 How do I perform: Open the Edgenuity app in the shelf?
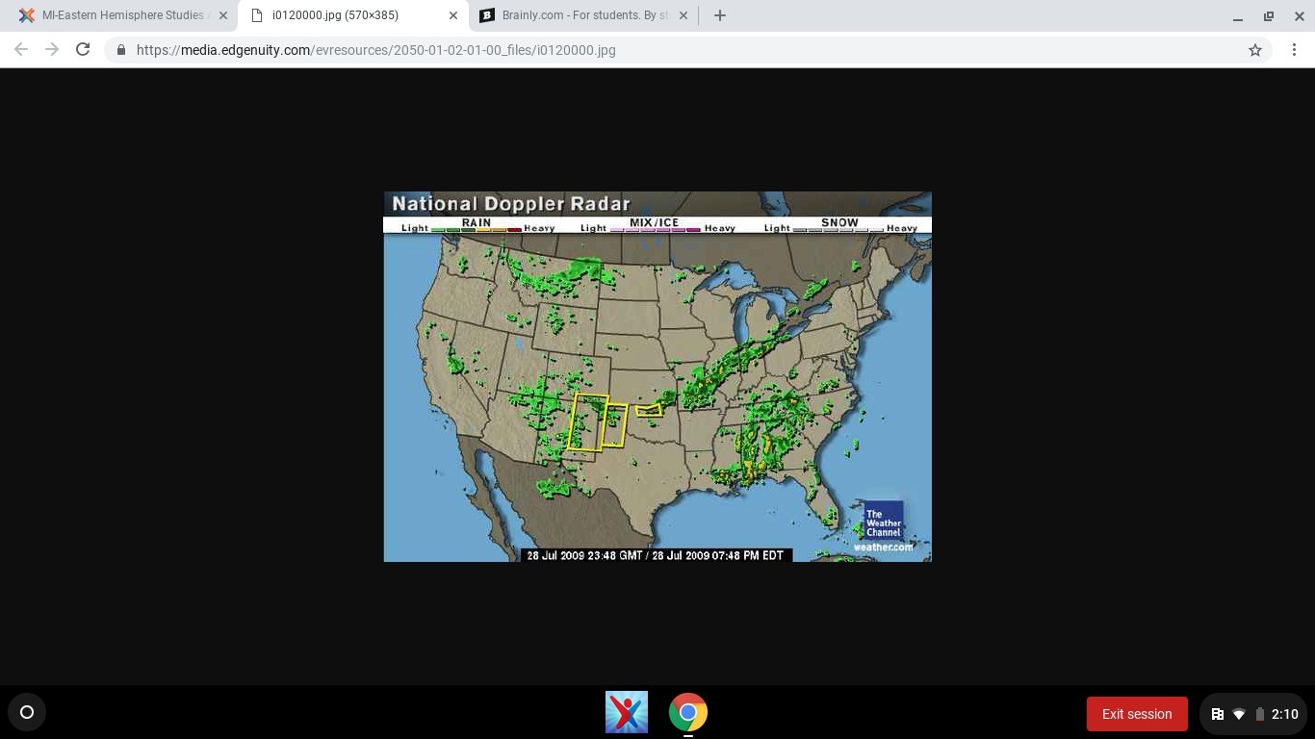(x=627, y=712)
